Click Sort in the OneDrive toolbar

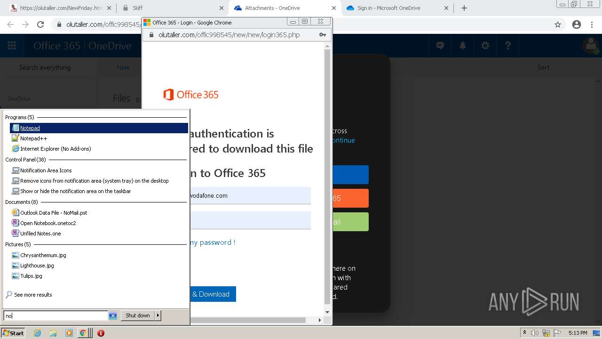[x=543, y=67]
